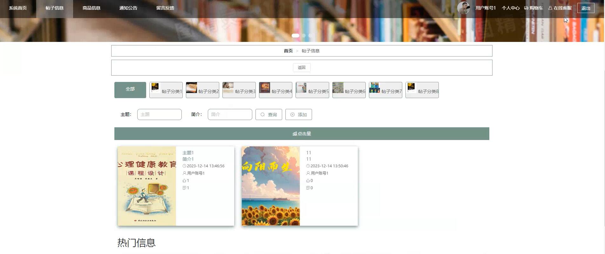Open 系统首页 in the navigation bar

click(x=18, y=8)
